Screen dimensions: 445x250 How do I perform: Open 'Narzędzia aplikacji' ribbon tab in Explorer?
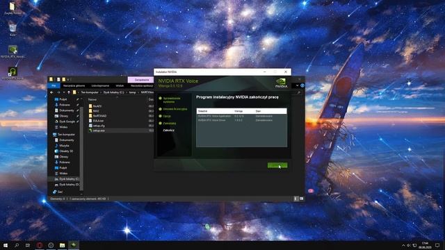(x=142, y=85)
